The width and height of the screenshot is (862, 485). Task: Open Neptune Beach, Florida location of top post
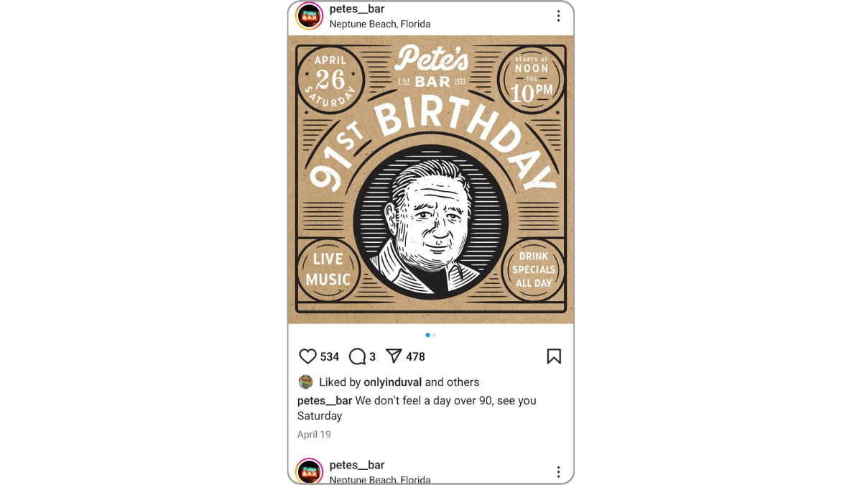[x=380, y=24]
